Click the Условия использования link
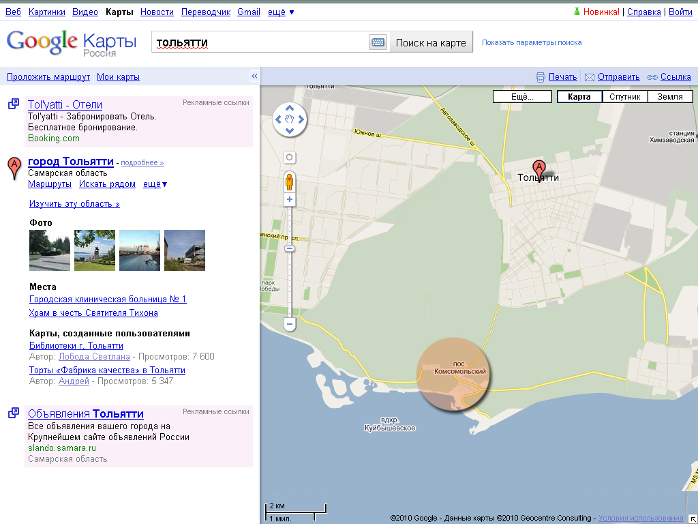 (x=641, y=519)
